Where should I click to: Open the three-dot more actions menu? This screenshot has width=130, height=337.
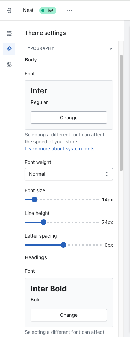click(x=70, y=10)
